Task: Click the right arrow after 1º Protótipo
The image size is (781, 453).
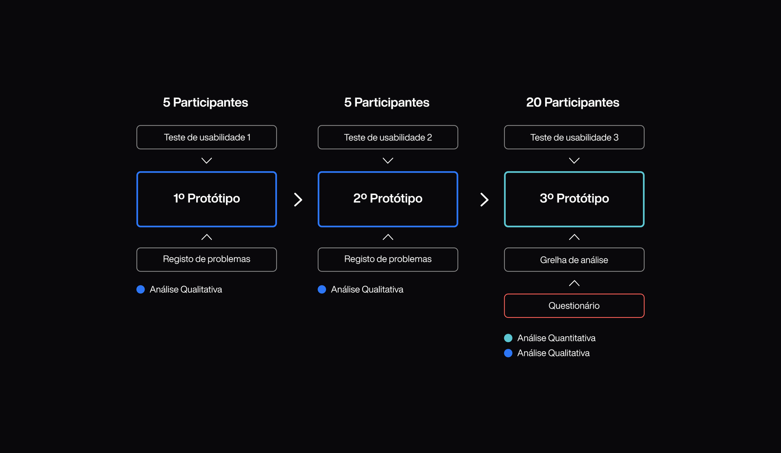Action: click(298, 199)
